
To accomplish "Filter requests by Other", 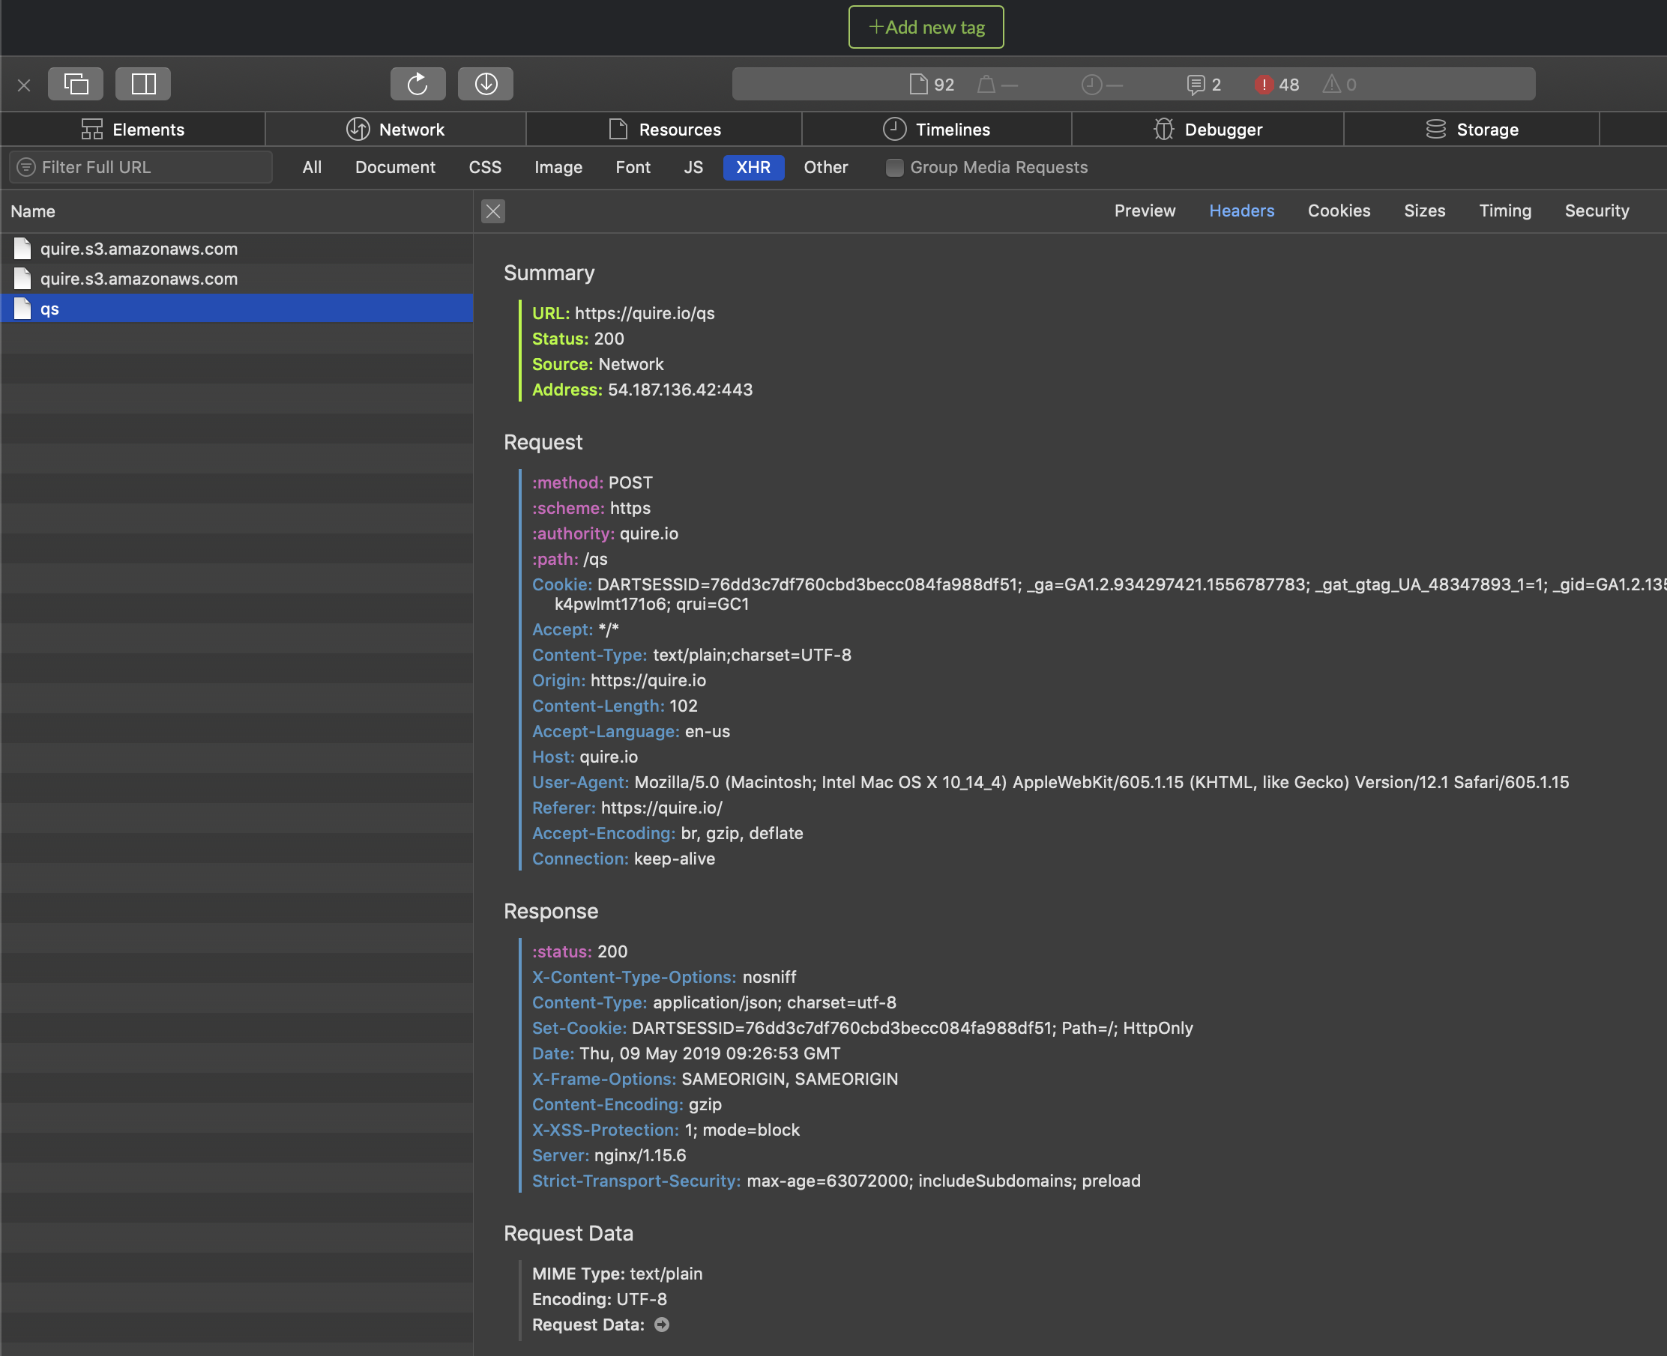I will pos(826,167).
